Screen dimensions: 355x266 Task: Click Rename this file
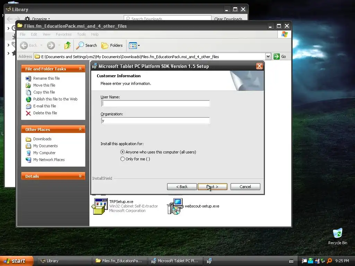pyautogui.click(x=46, y=78)
